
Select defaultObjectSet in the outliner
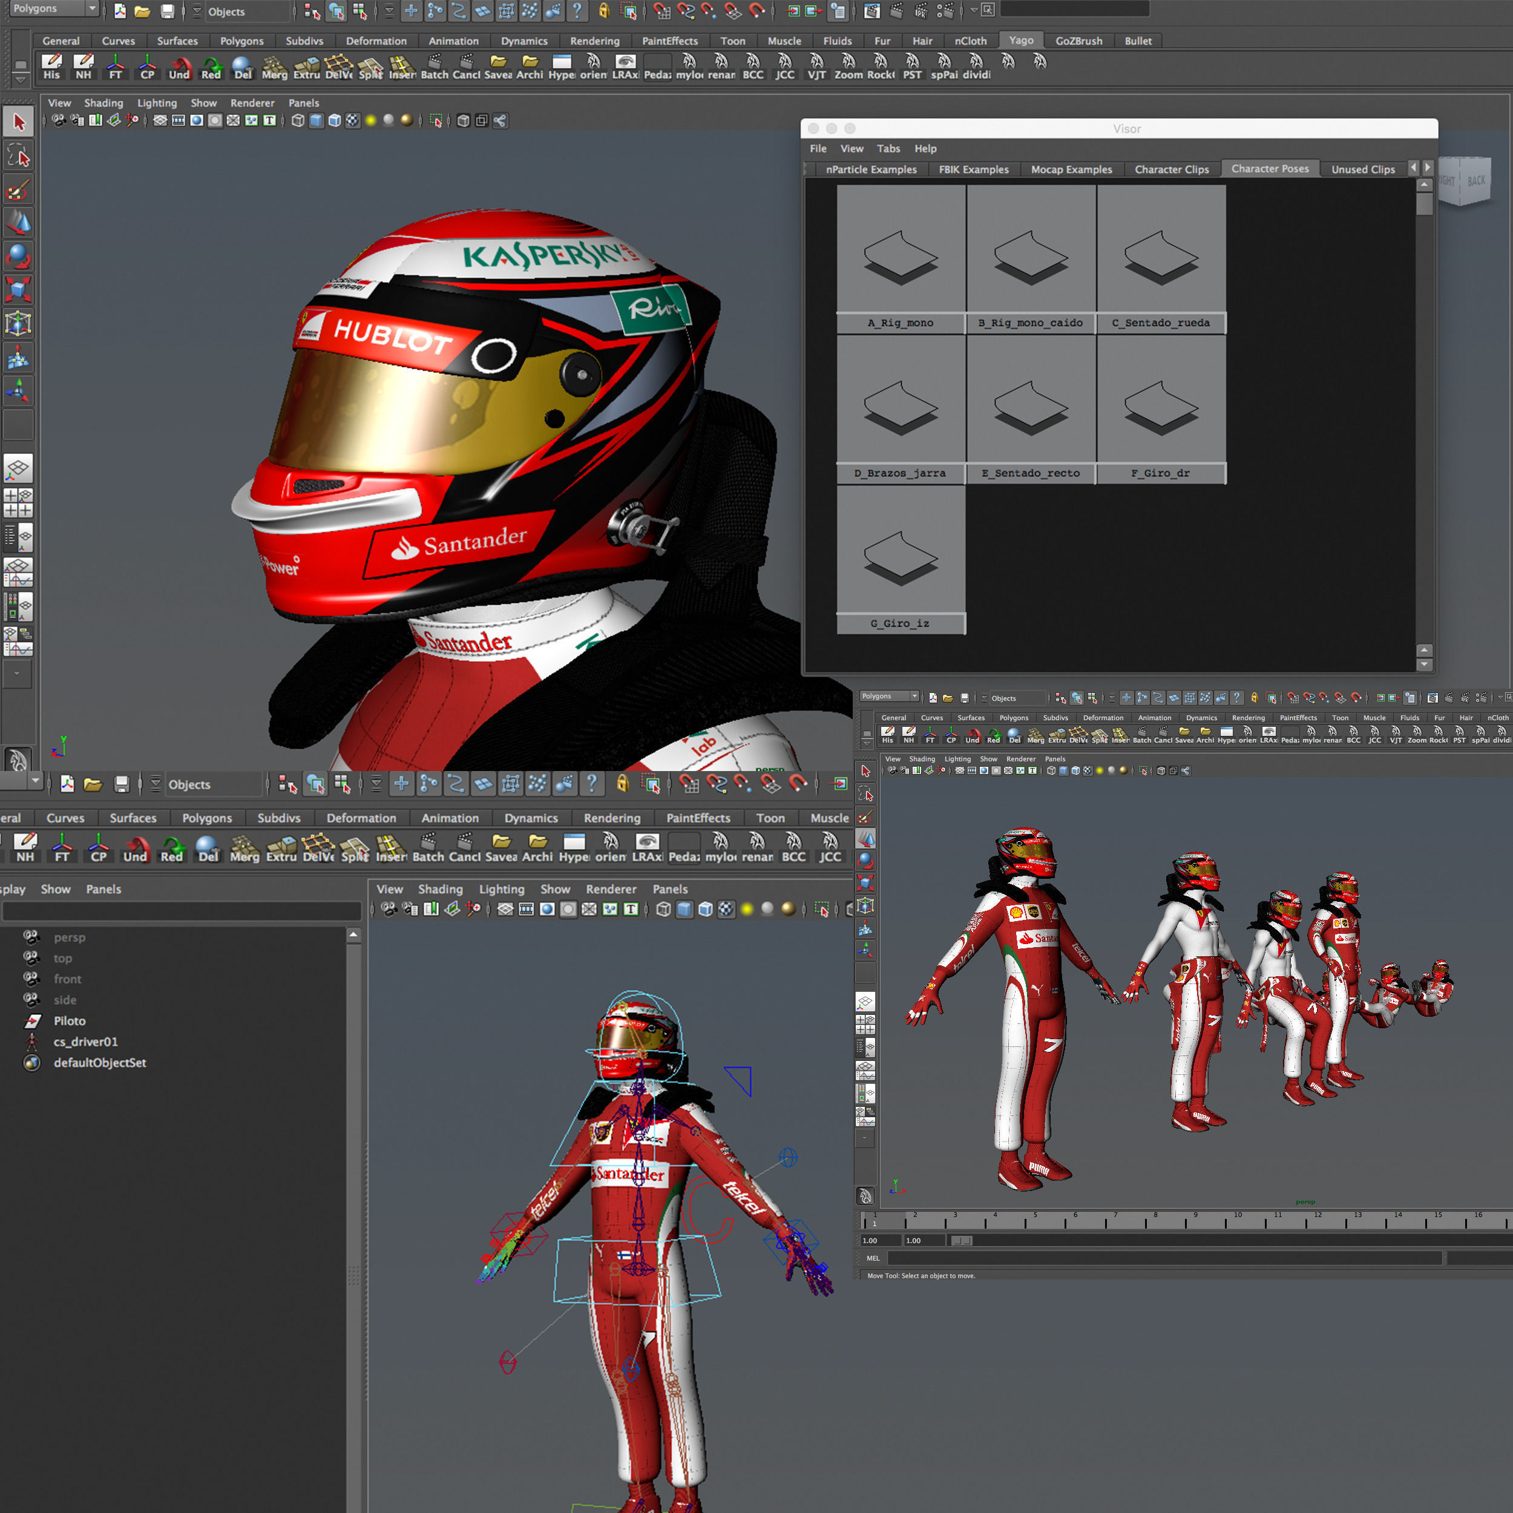pyautogui.click(x=99, y=1063)
